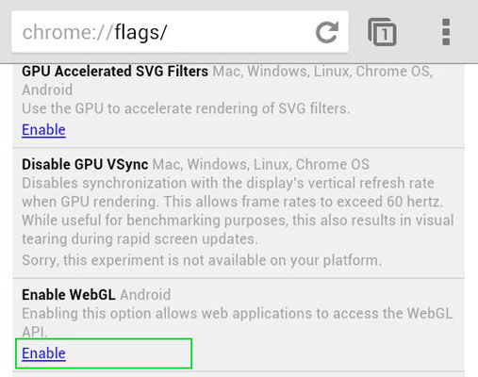Click the "GPU Accelerated SVG Filters" title

pos(115,72)
